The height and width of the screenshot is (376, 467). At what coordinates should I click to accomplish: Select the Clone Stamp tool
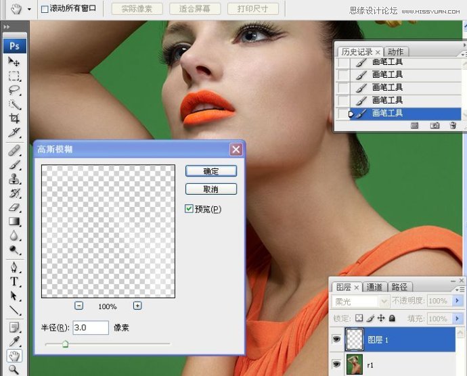(x=14, y=179)
